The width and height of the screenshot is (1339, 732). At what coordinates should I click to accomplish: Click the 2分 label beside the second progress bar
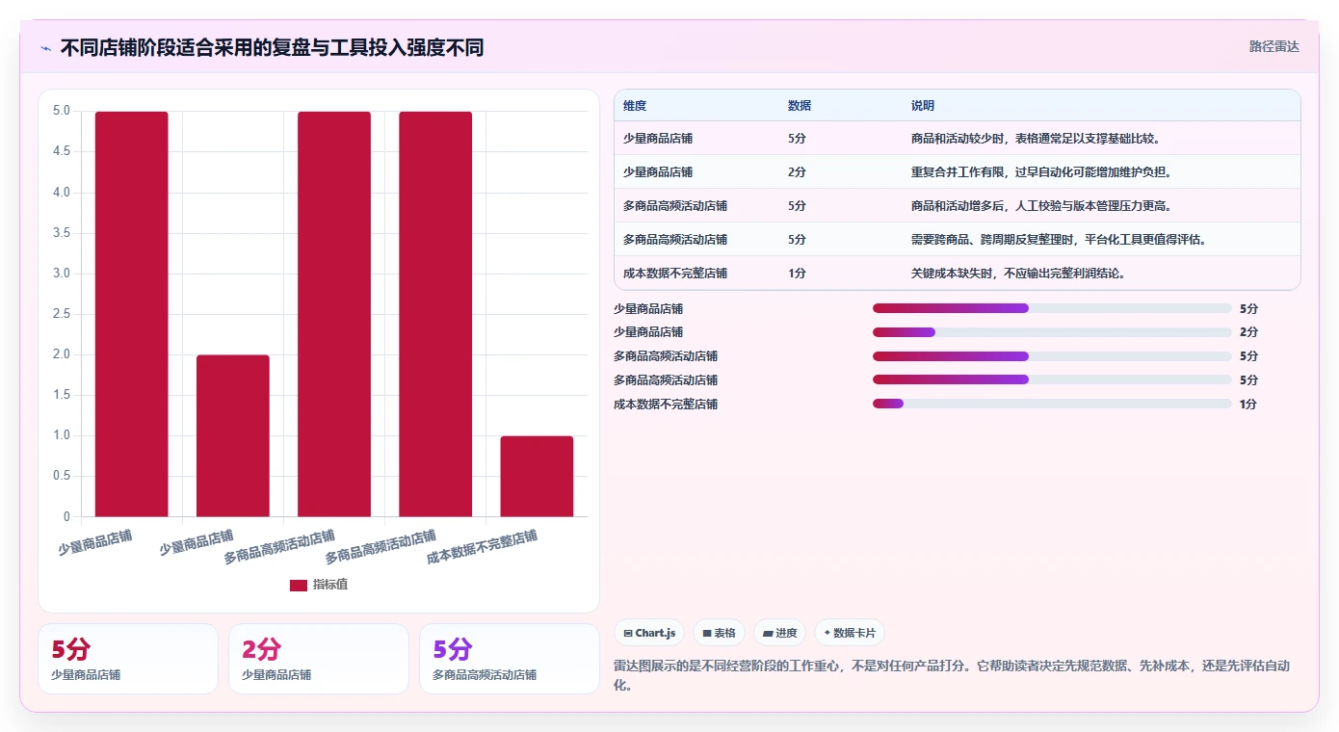click(x=1248, y=332)
